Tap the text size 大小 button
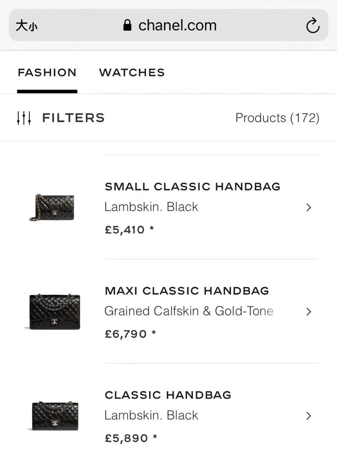Viewport: 337px width, 462px height. [x=26, y=26]
